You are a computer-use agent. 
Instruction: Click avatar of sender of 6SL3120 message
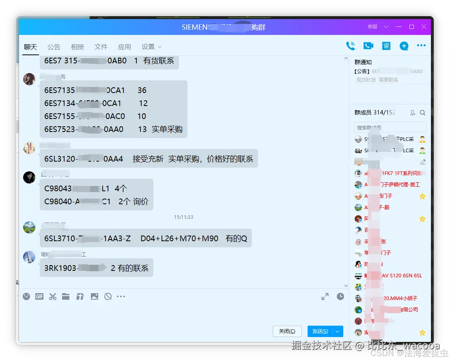29,148
